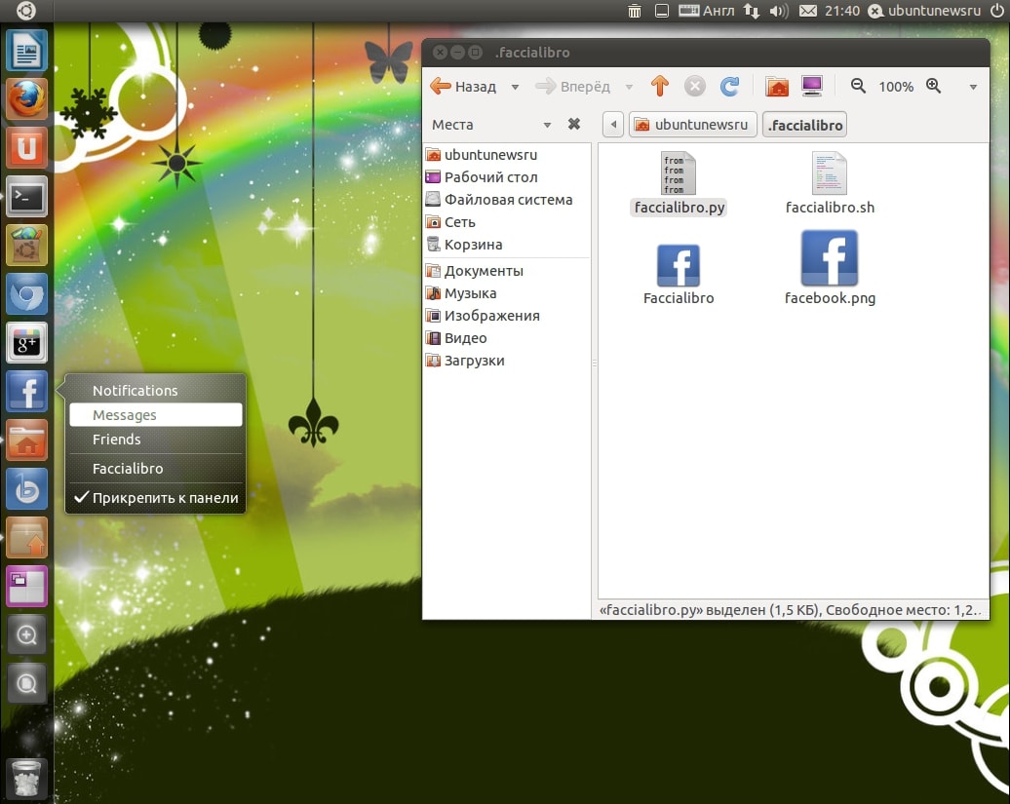Open Banshee media player launcher icon

point(26,489)
